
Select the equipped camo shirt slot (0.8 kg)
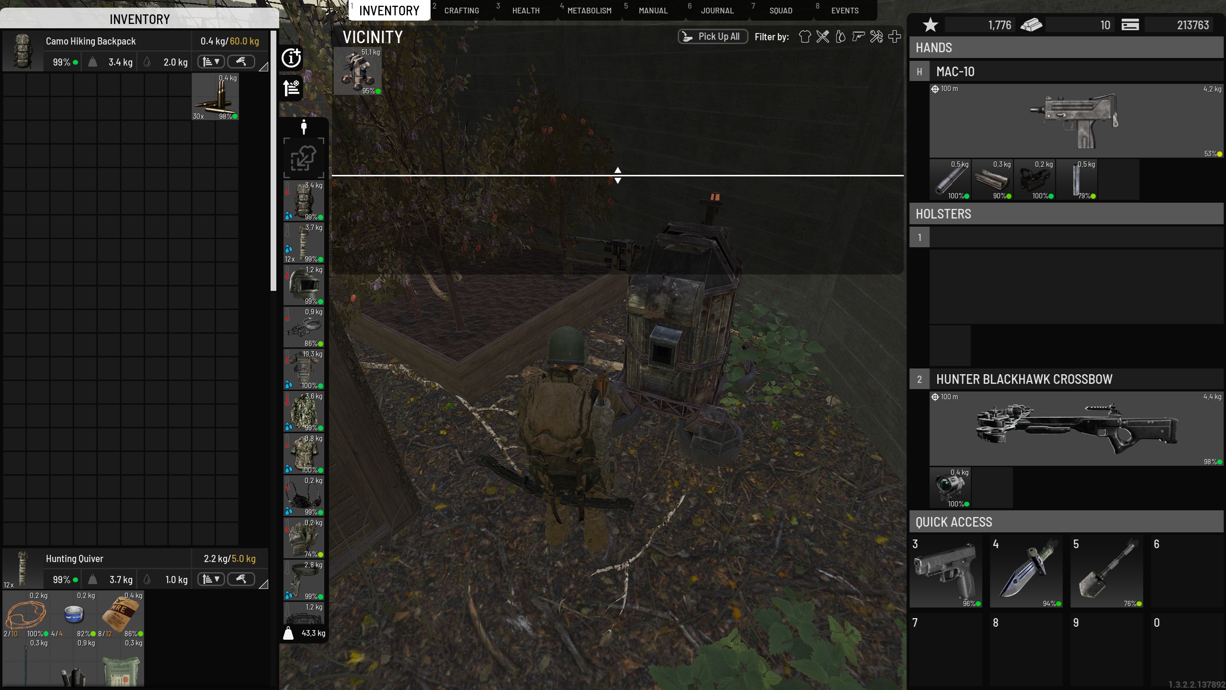click(304, 454)
